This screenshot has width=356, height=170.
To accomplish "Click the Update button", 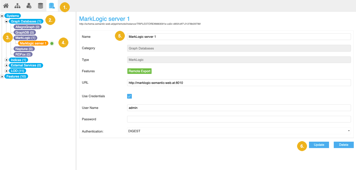I will coord(319,145).
